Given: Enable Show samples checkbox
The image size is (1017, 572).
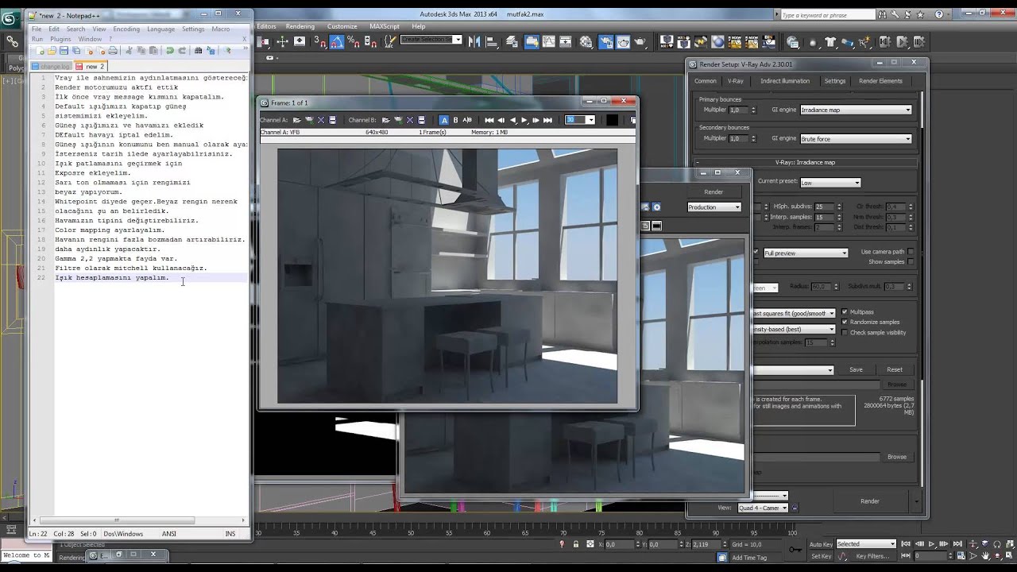Looking at the screenshot, I should [911, 261].
